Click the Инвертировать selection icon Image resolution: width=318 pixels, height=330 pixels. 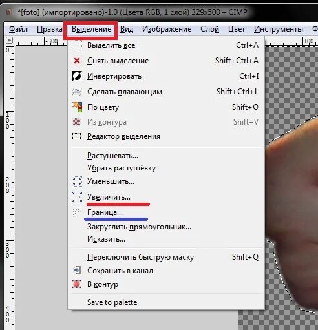pos(77,76)
